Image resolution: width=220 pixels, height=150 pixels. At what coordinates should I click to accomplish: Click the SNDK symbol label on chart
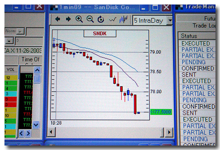click(100, 34)
